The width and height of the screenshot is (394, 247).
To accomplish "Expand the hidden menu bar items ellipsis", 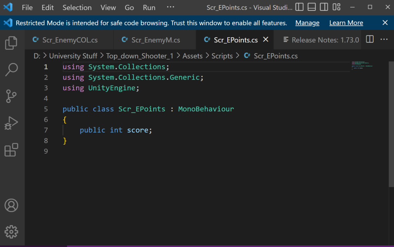I will point(170,7).
